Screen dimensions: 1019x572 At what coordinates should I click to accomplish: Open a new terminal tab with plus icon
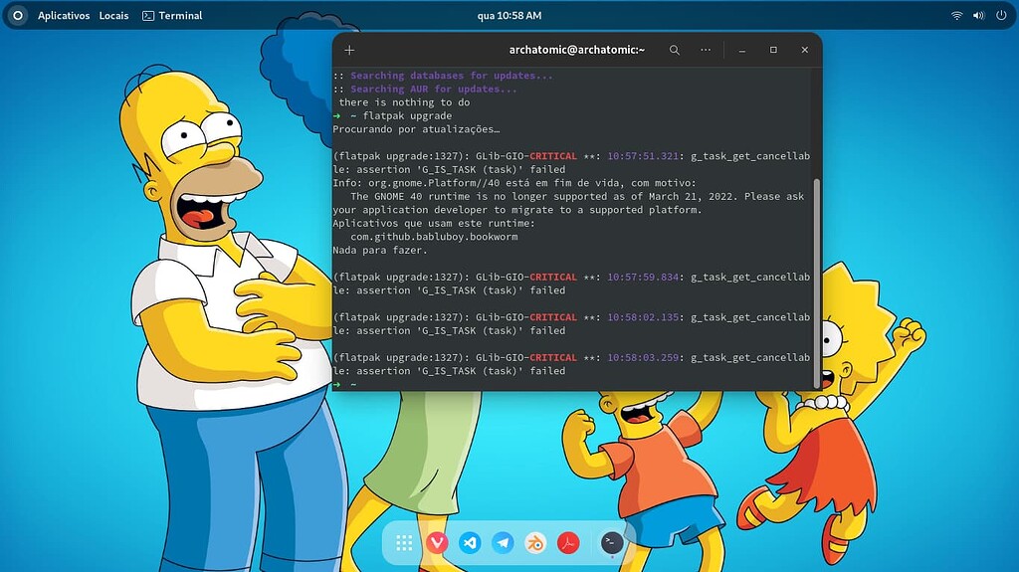tap(349, 50)
